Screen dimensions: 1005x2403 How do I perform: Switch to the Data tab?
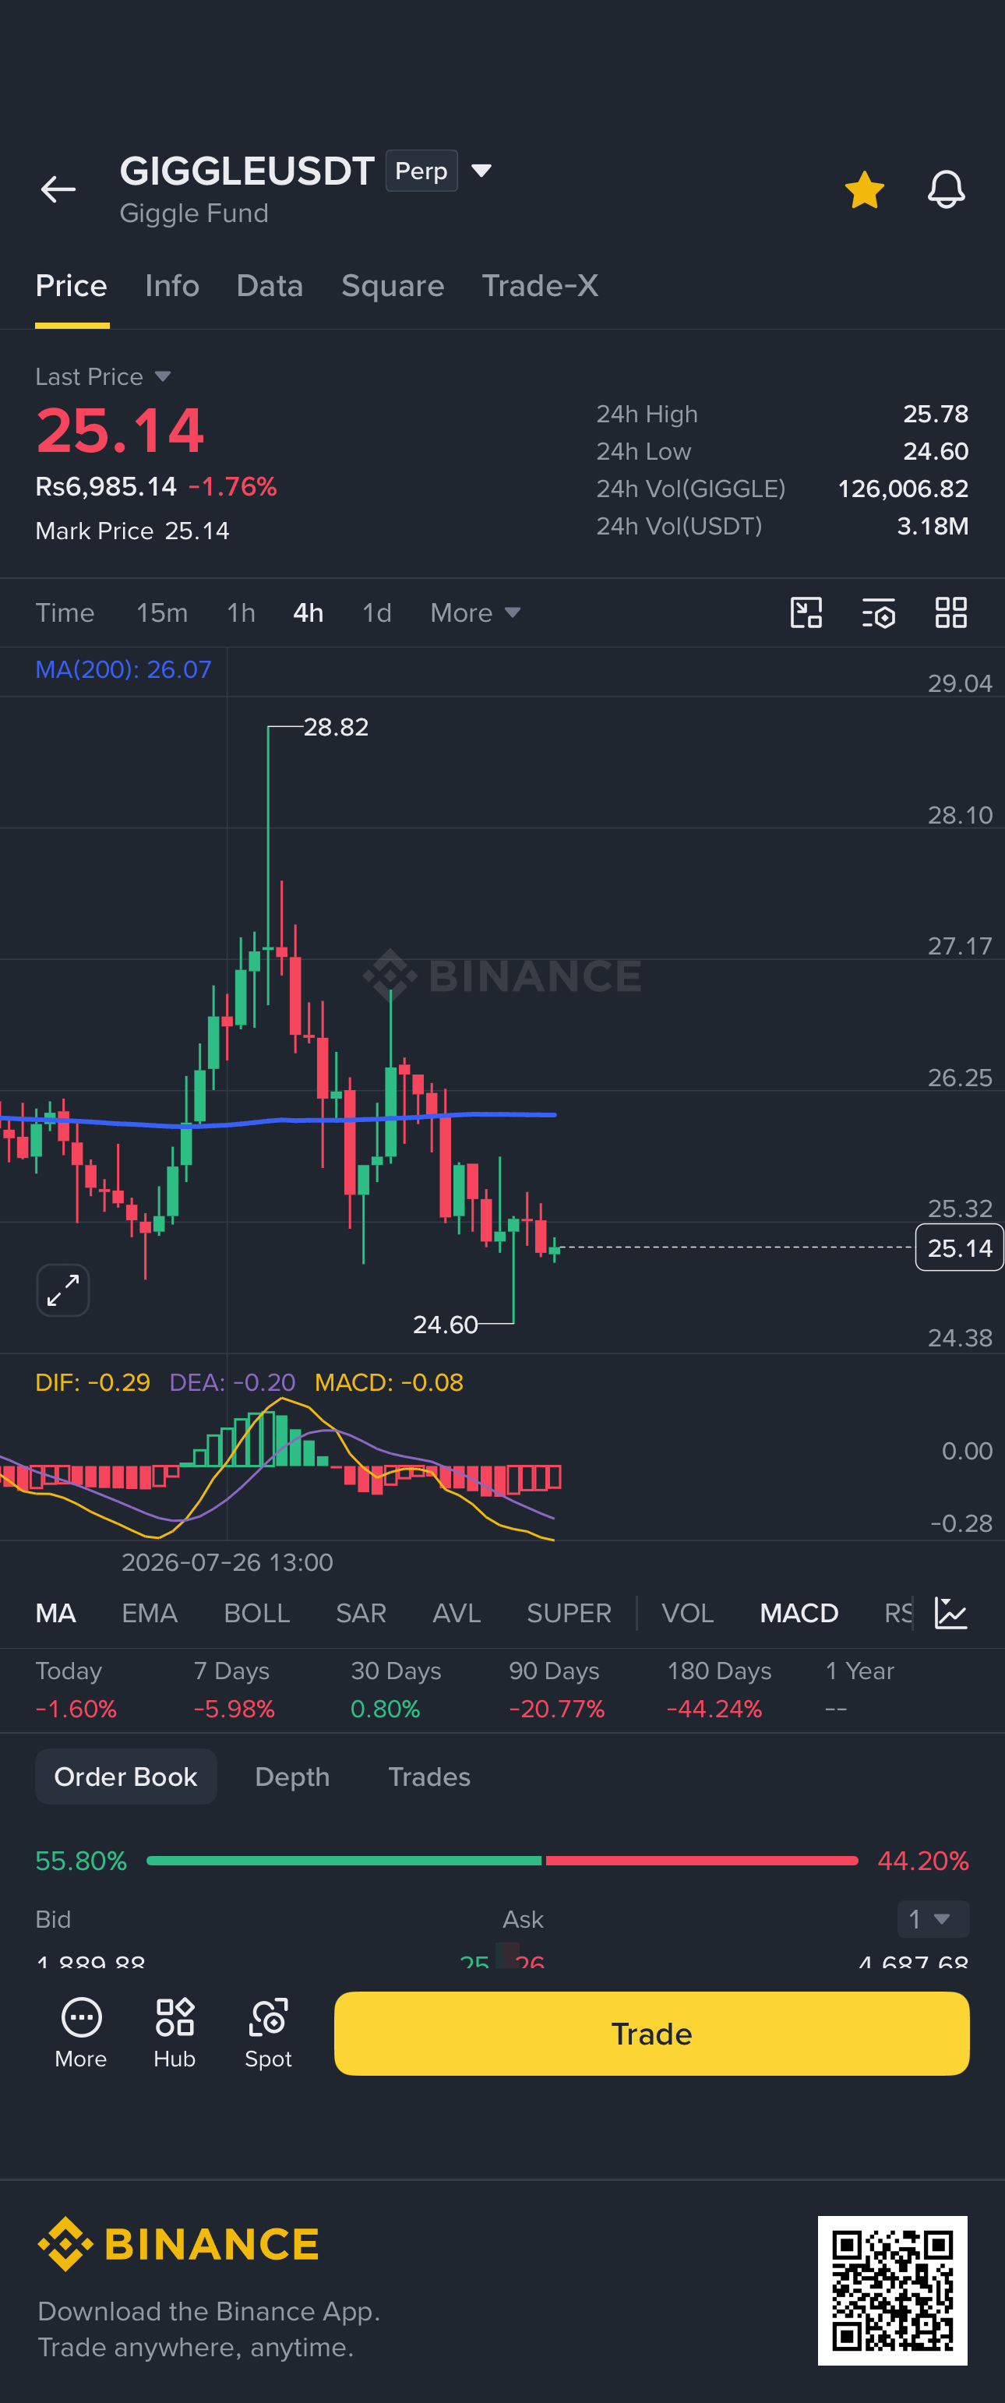click(270, 285)
